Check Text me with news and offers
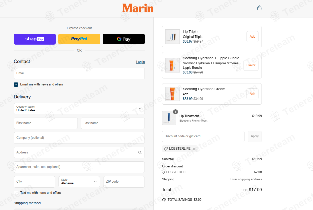 coord(16,193)
